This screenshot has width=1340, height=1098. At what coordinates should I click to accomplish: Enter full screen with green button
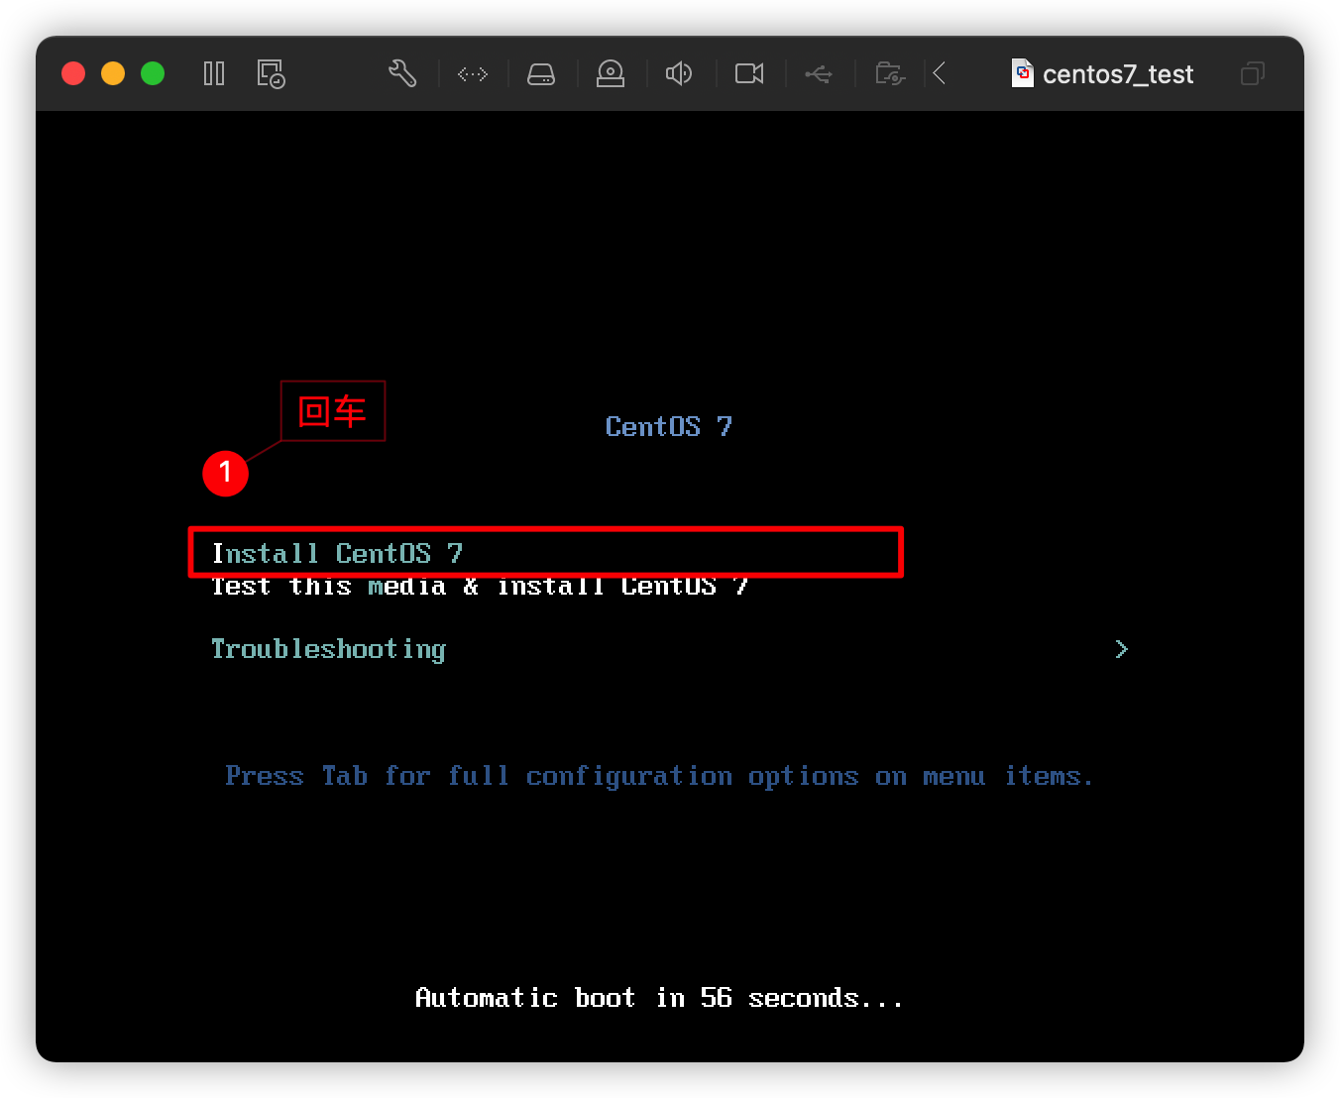153,73
